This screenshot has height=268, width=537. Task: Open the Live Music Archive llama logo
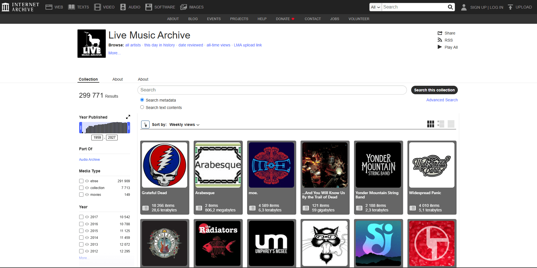[x=92, y=44]
